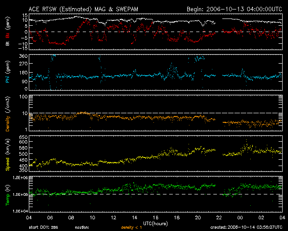288x231 pixels.
Task: Click the "(K)" unit beside the Temp label
Action: 8,188
